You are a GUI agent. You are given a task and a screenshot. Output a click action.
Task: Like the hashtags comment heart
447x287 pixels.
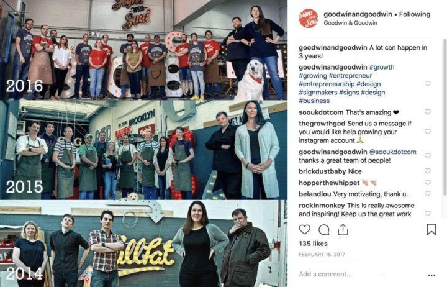click(x=427, y=83)
